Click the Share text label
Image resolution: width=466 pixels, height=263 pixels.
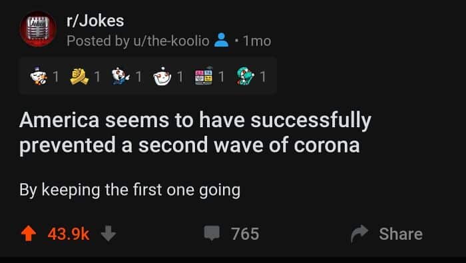(x=401, y=234)
